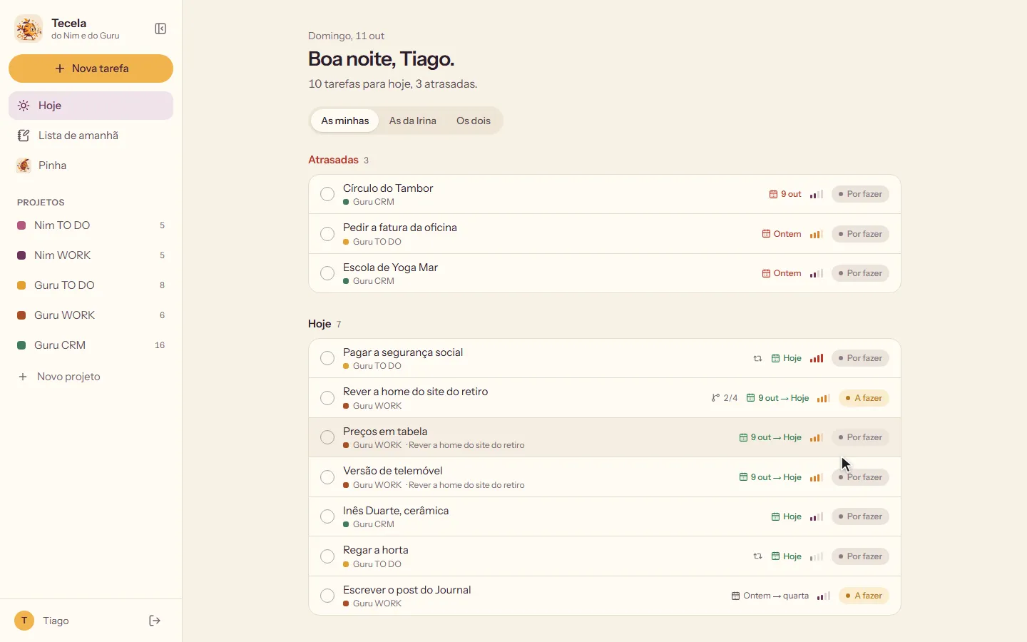Image resolution: width=1027 pixels, height=642 pixels.
Task: Open the Versão de telemóvel task title
Action: click(x=393, y=471)
